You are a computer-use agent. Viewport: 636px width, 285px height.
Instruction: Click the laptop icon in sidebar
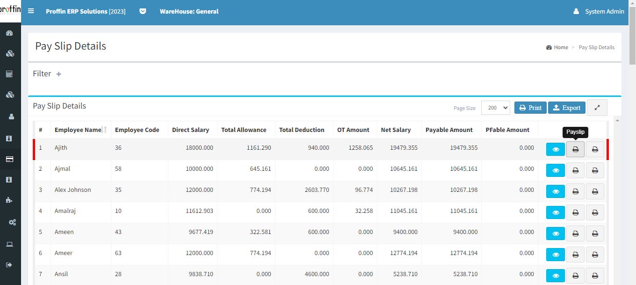click(x=9, y=244)
